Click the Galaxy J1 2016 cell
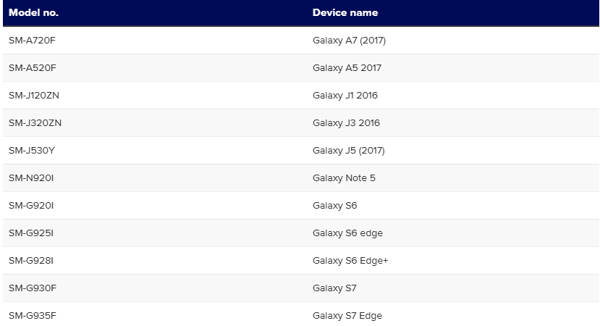Image resolution: width=600 pixels, height=326 pixels. (x=345, y=96)
